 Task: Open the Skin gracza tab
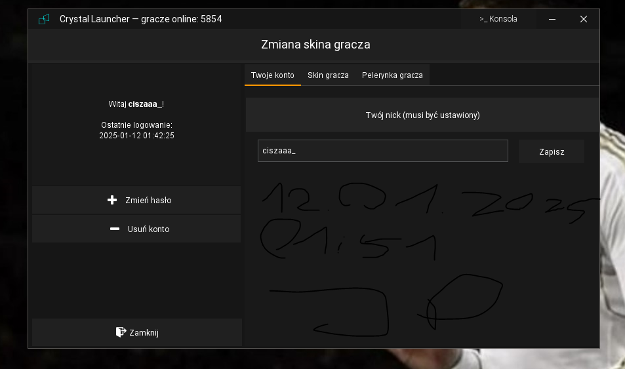pos(328,75)
